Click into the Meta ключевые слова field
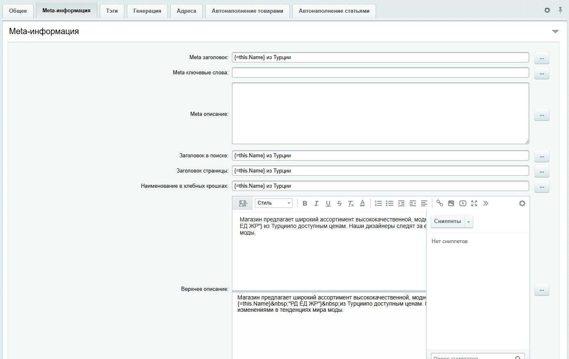Viewport: 569px width, 359px height. (380, 73)
